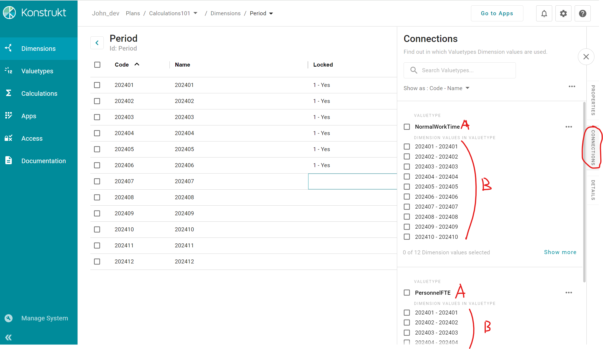
Task: Open three-dot menu for NormalWorkTime valuetype
Action: point(569,127)
